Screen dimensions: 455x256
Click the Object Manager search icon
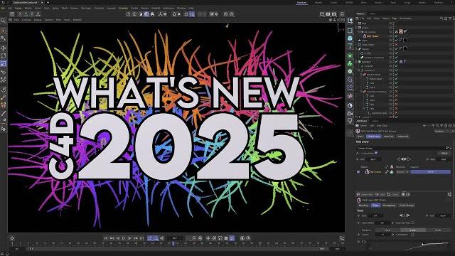pyautogui.click(x=441, y=18)
